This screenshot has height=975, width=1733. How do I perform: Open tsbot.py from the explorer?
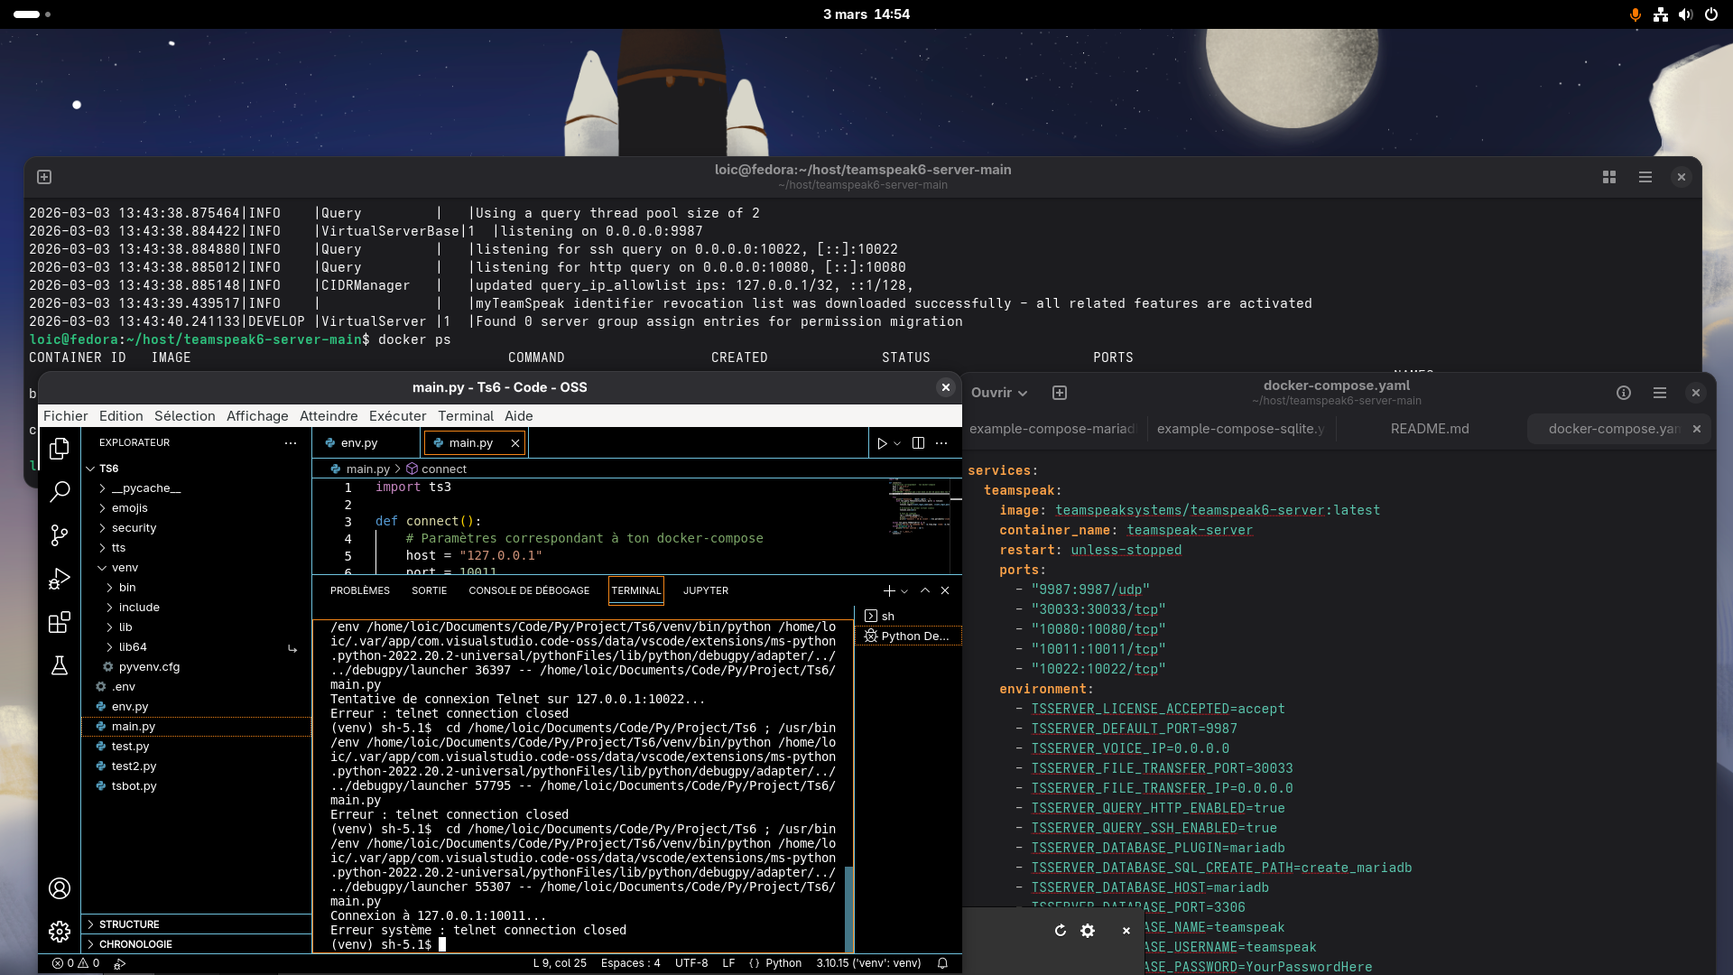(134, 786)
